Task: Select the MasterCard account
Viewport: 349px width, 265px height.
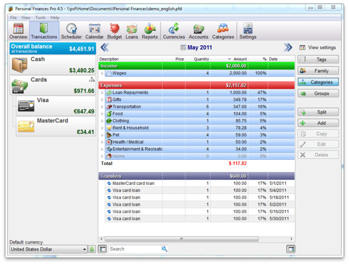Action: pos(56,126)
